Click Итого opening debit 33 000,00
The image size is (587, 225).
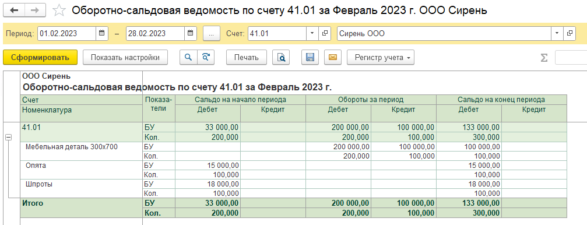pos(208,203)
